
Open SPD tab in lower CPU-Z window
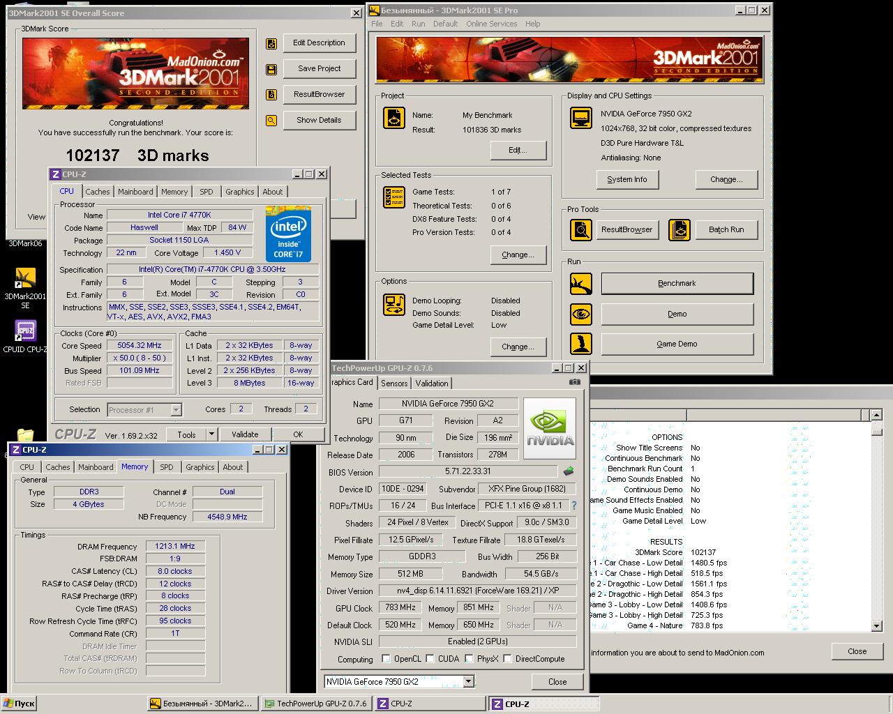click(x=166, y=467)
